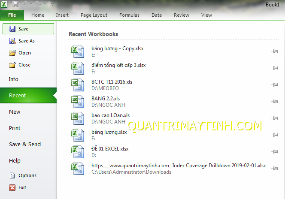Pin bảng lương.xlsx to the list

275,135
